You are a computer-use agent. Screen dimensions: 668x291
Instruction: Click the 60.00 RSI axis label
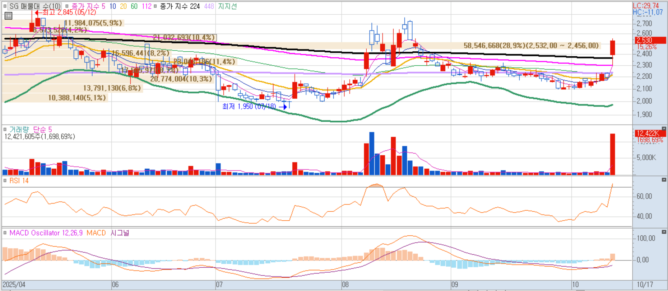coord(644,196)
